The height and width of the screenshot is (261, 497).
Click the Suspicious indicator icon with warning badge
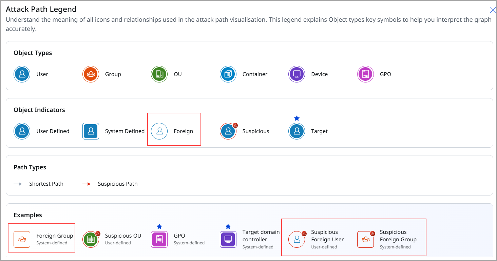(228, 131)
